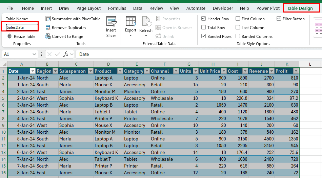Click the Open in Browser icon
The image size is (322, 178).
click(158, 28)
